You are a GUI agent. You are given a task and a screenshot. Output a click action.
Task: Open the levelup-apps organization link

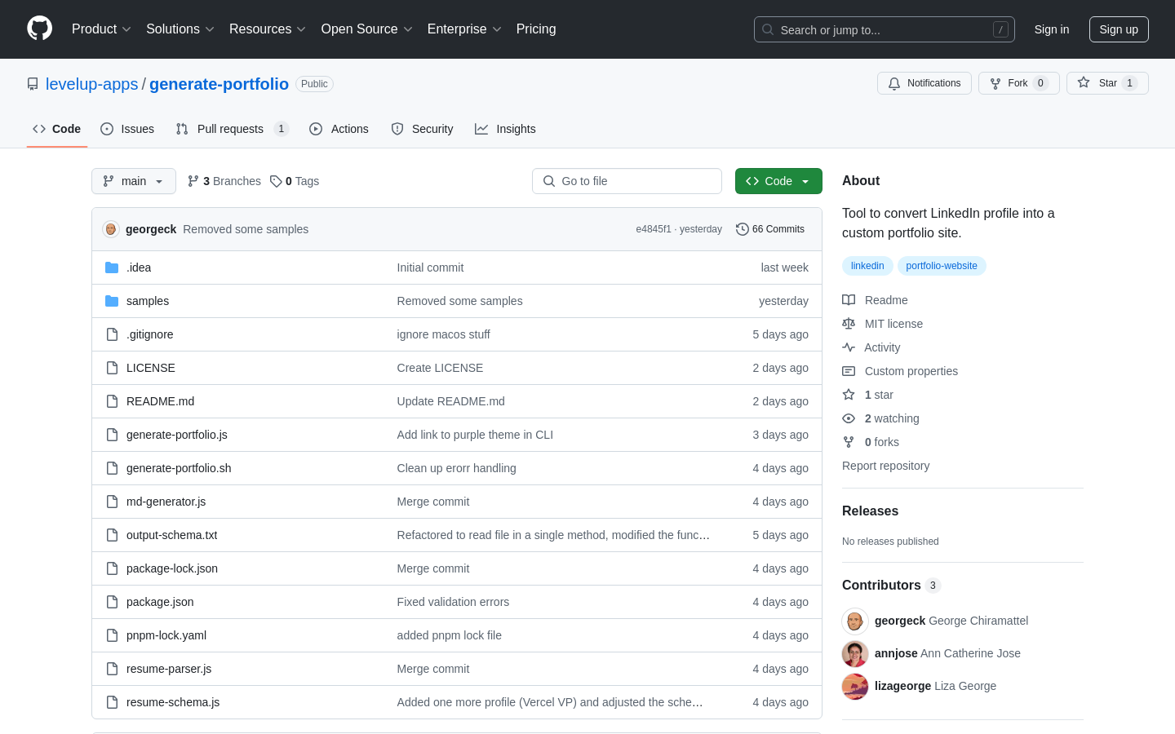pyautogui.click(x=92, y=84)
